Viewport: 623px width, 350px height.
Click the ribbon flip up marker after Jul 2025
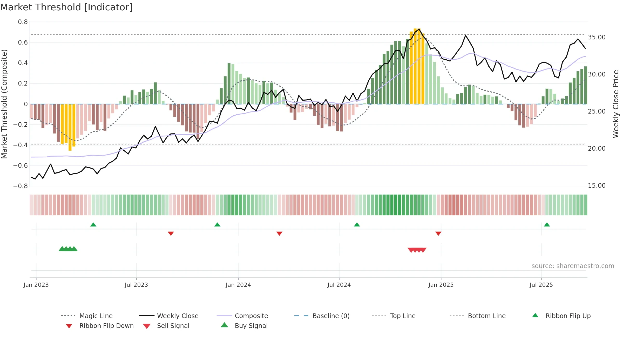(547, 225)
